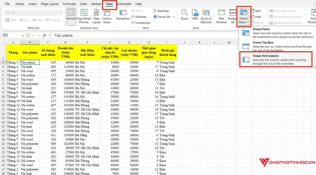Choose Freeze First Column option
Image resolution: width=316 pixels, height=175 pixels.
tap(276, 59)
